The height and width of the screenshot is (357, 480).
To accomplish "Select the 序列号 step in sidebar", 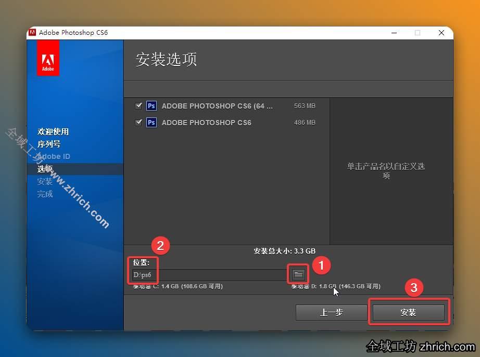I will (49, 144).
